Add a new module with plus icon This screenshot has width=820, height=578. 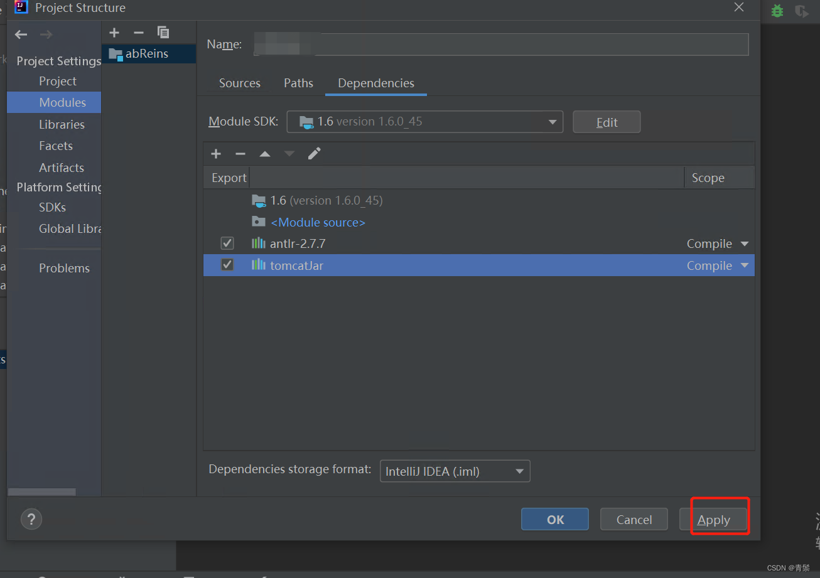(114, 33)
